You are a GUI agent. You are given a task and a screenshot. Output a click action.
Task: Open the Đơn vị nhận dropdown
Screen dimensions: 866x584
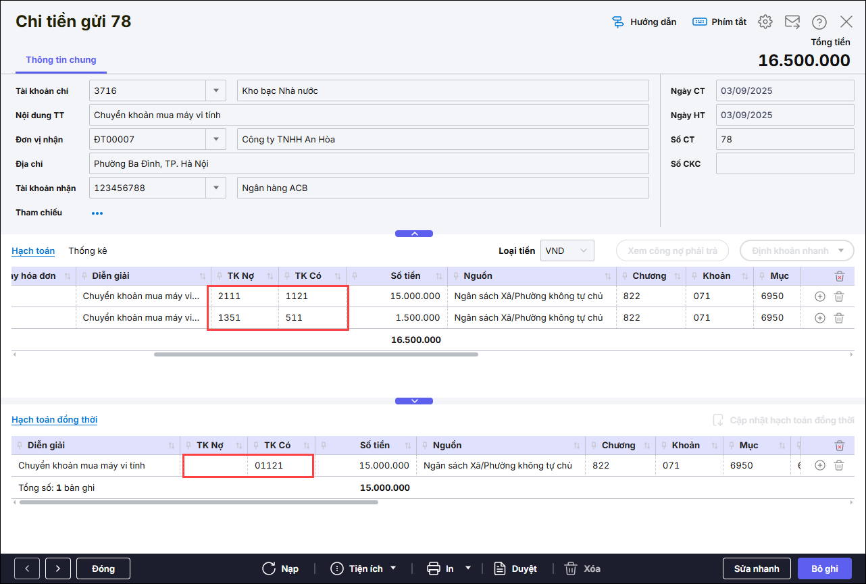coord(215,140)
